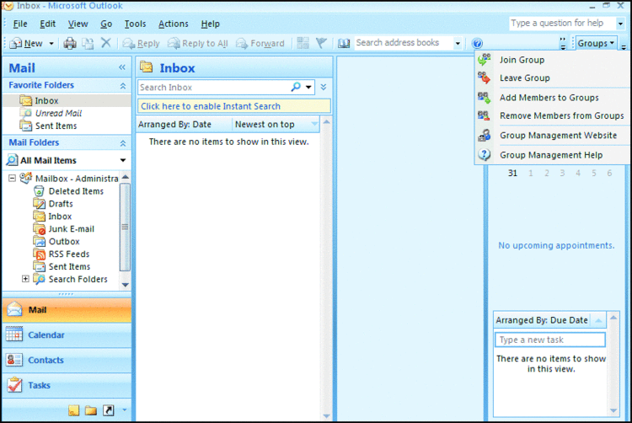Collapse the Mail navigation pane chevron

(x=122, y=67)
